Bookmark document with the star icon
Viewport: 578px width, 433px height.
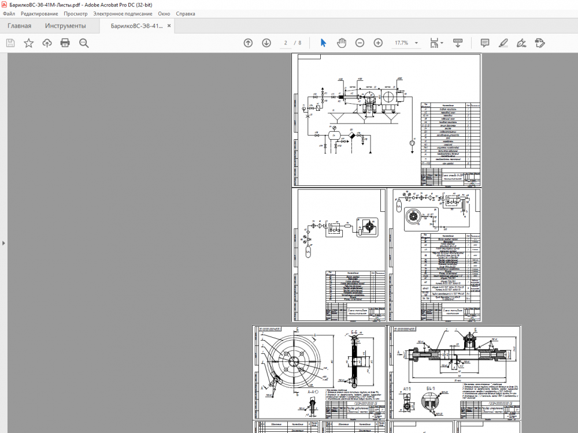tap(28, 43)
